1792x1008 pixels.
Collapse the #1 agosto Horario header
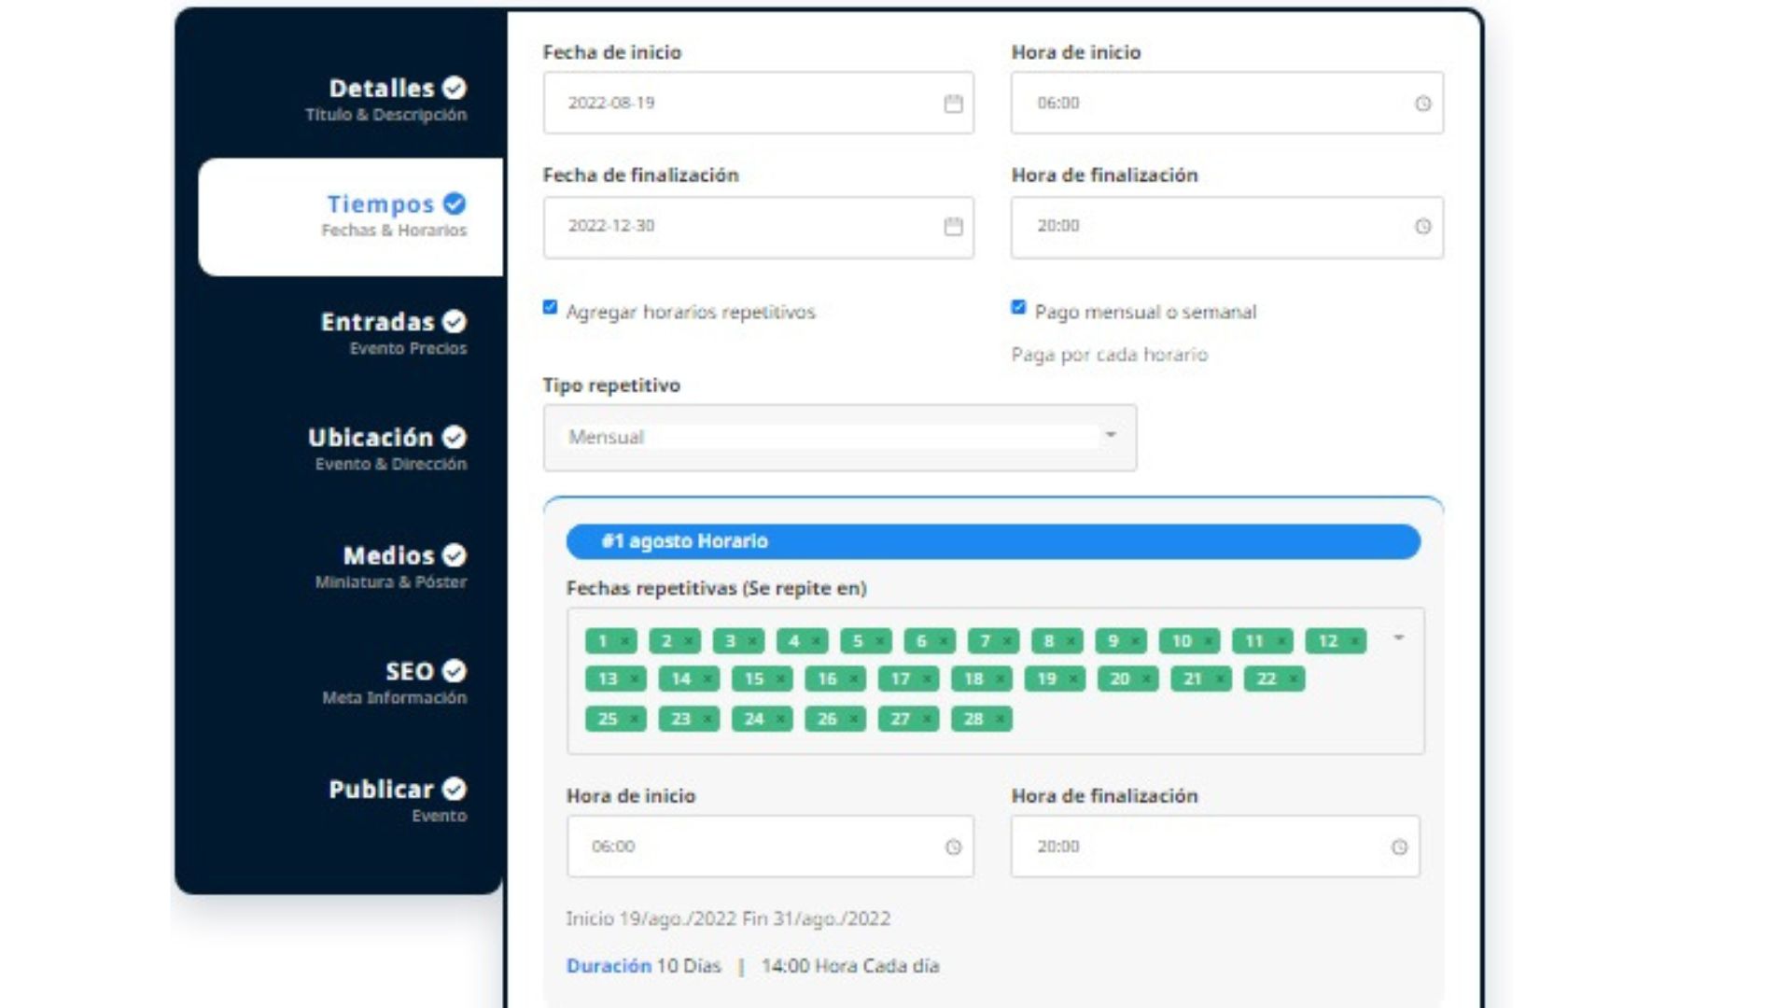[x=992, y=541]
